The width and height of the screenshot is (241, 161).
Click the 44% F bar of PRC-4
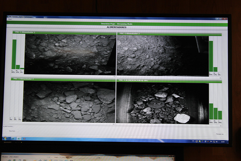click(x=211, y=111)
